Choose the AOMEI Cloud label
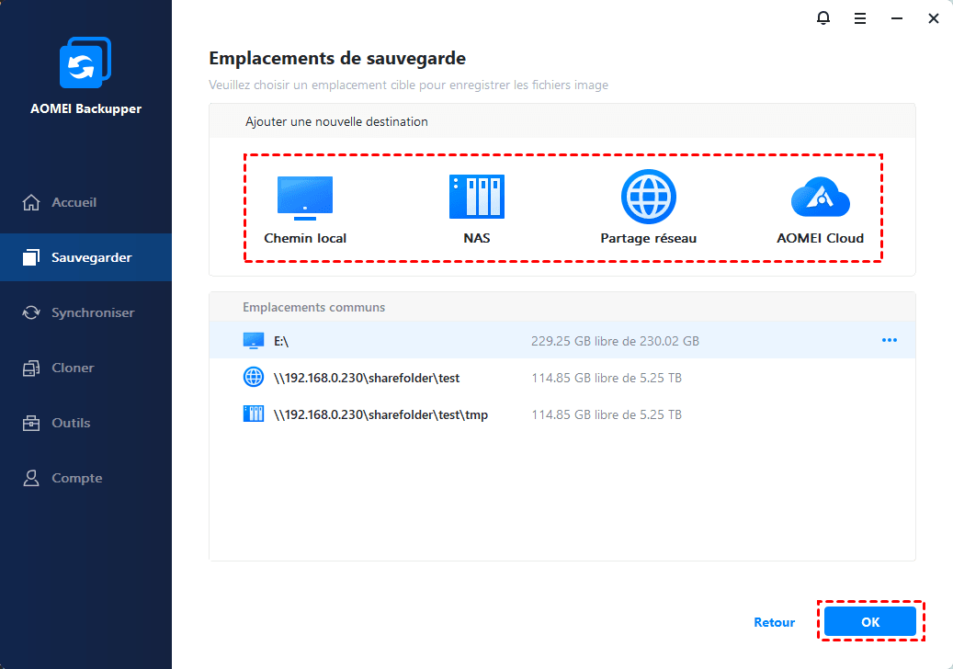The image size is (953, 669). click(820, 238)
